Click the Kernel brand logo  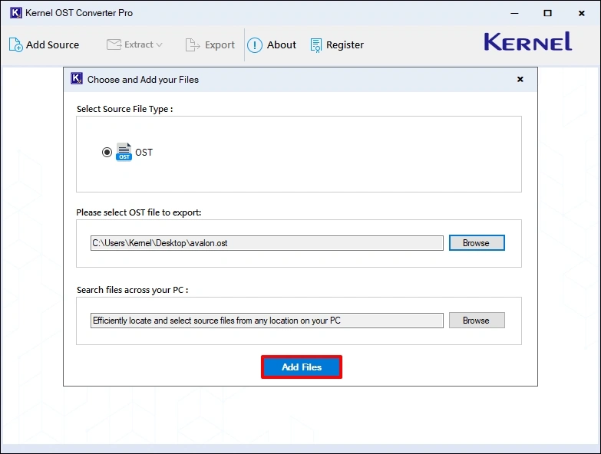click(527, 42)
